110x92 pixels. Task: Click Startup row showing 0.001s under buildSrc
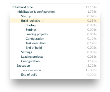click(x=55, y=25)
